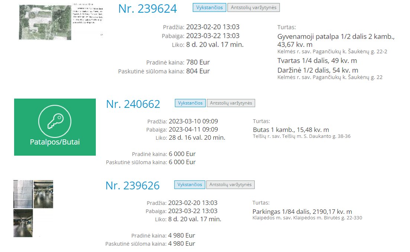Select Gyvenamoji patalpa 1/2 dalis property text

point(336,40)
